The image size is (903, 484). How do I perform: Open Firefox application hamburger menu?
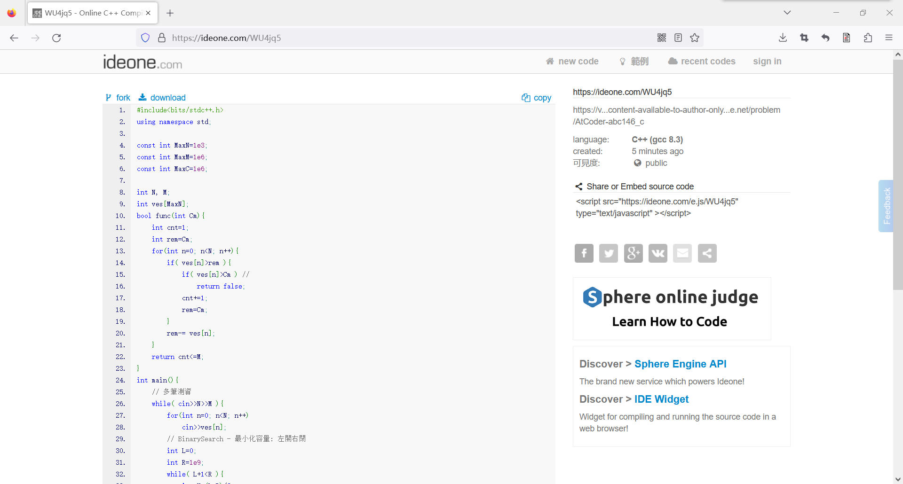[889, 38]
